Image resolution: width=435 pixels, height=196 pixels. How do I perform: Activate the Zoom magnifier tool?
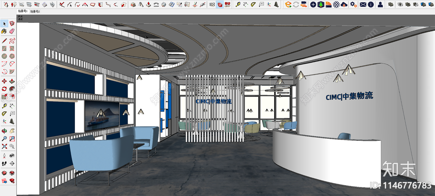coord(4,139)
